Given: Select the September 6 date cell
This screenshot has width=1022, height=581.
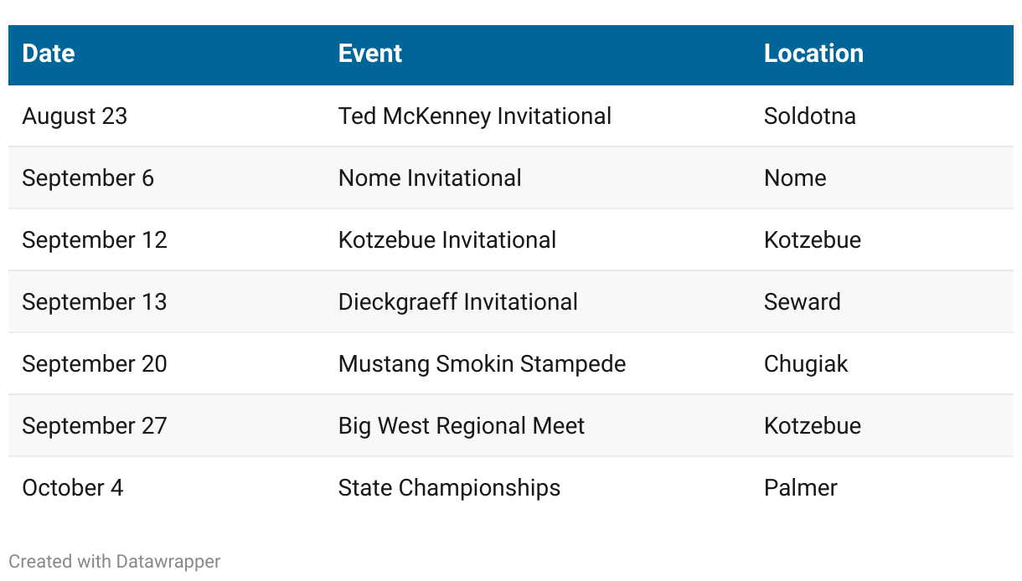Looking at the screenshot, I should 88,177.
